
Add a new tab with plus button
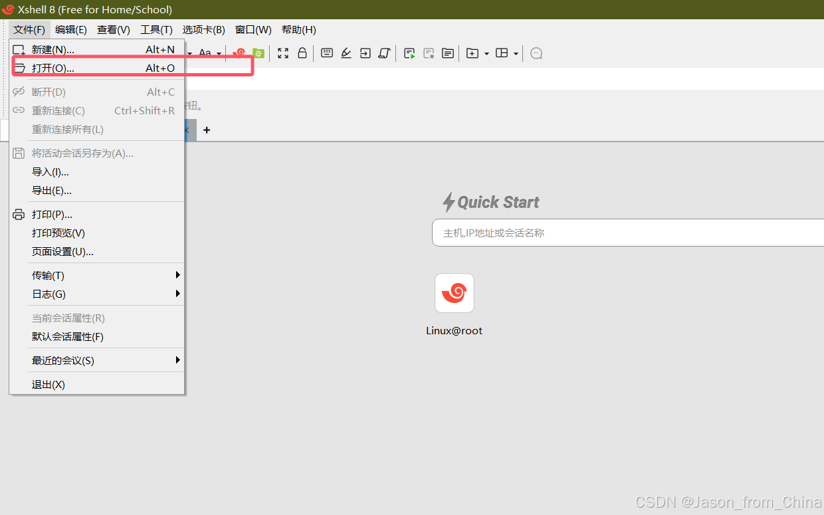tap(207, 130)
